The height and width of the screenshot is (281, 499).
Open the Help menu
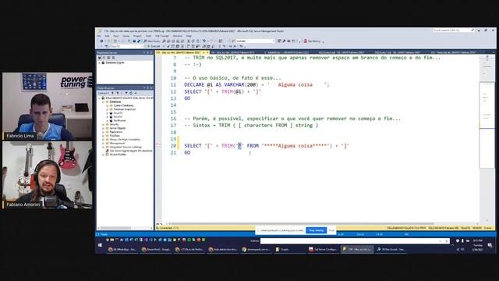click(189, 36)
